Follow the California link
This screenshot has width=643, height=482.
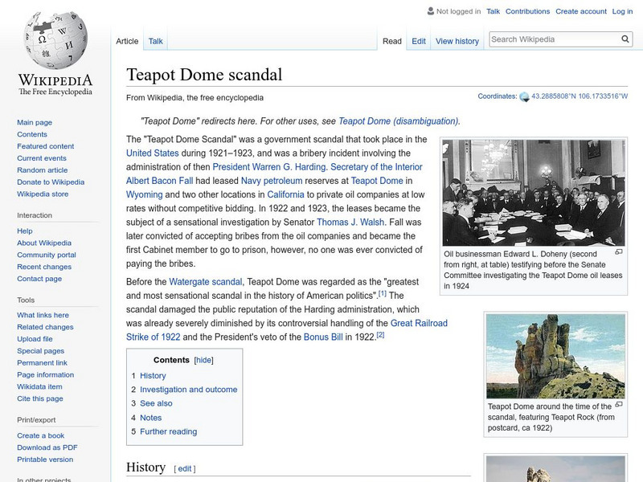(286, 194)
